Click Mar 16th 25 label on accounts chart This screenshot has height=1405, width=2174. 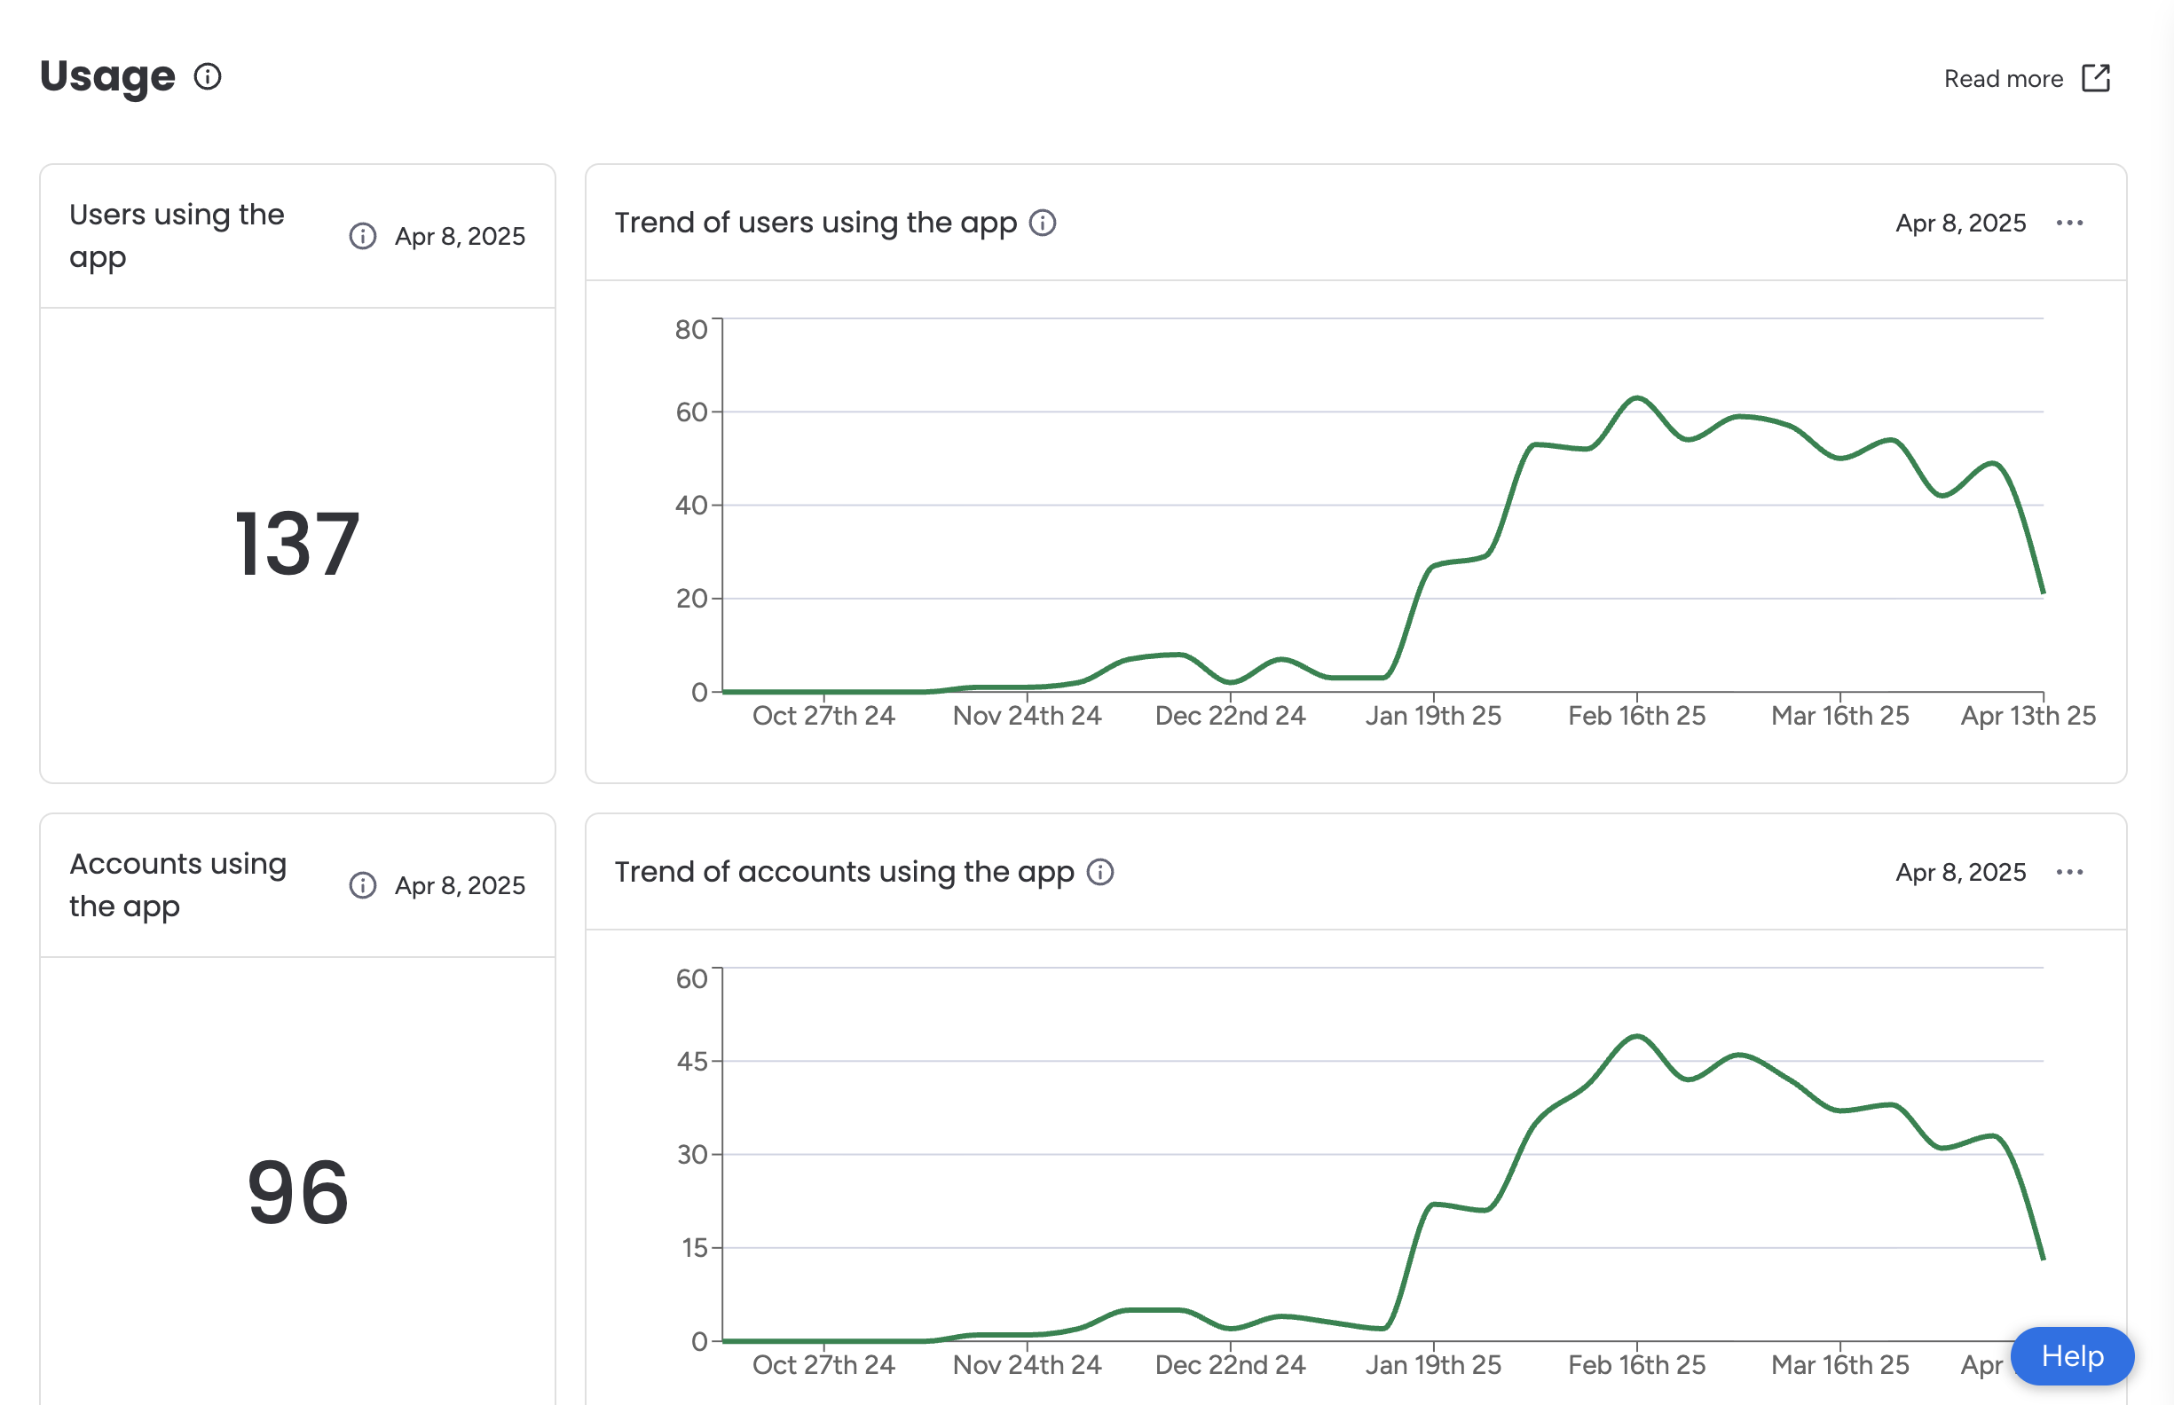click(x=1839, y=1364)
